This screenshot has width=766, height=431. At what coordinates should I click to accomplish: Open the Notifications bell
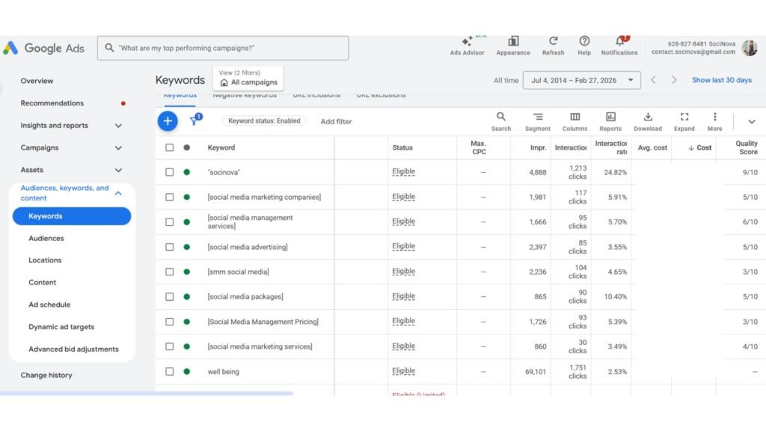click(x=619, y=43)
